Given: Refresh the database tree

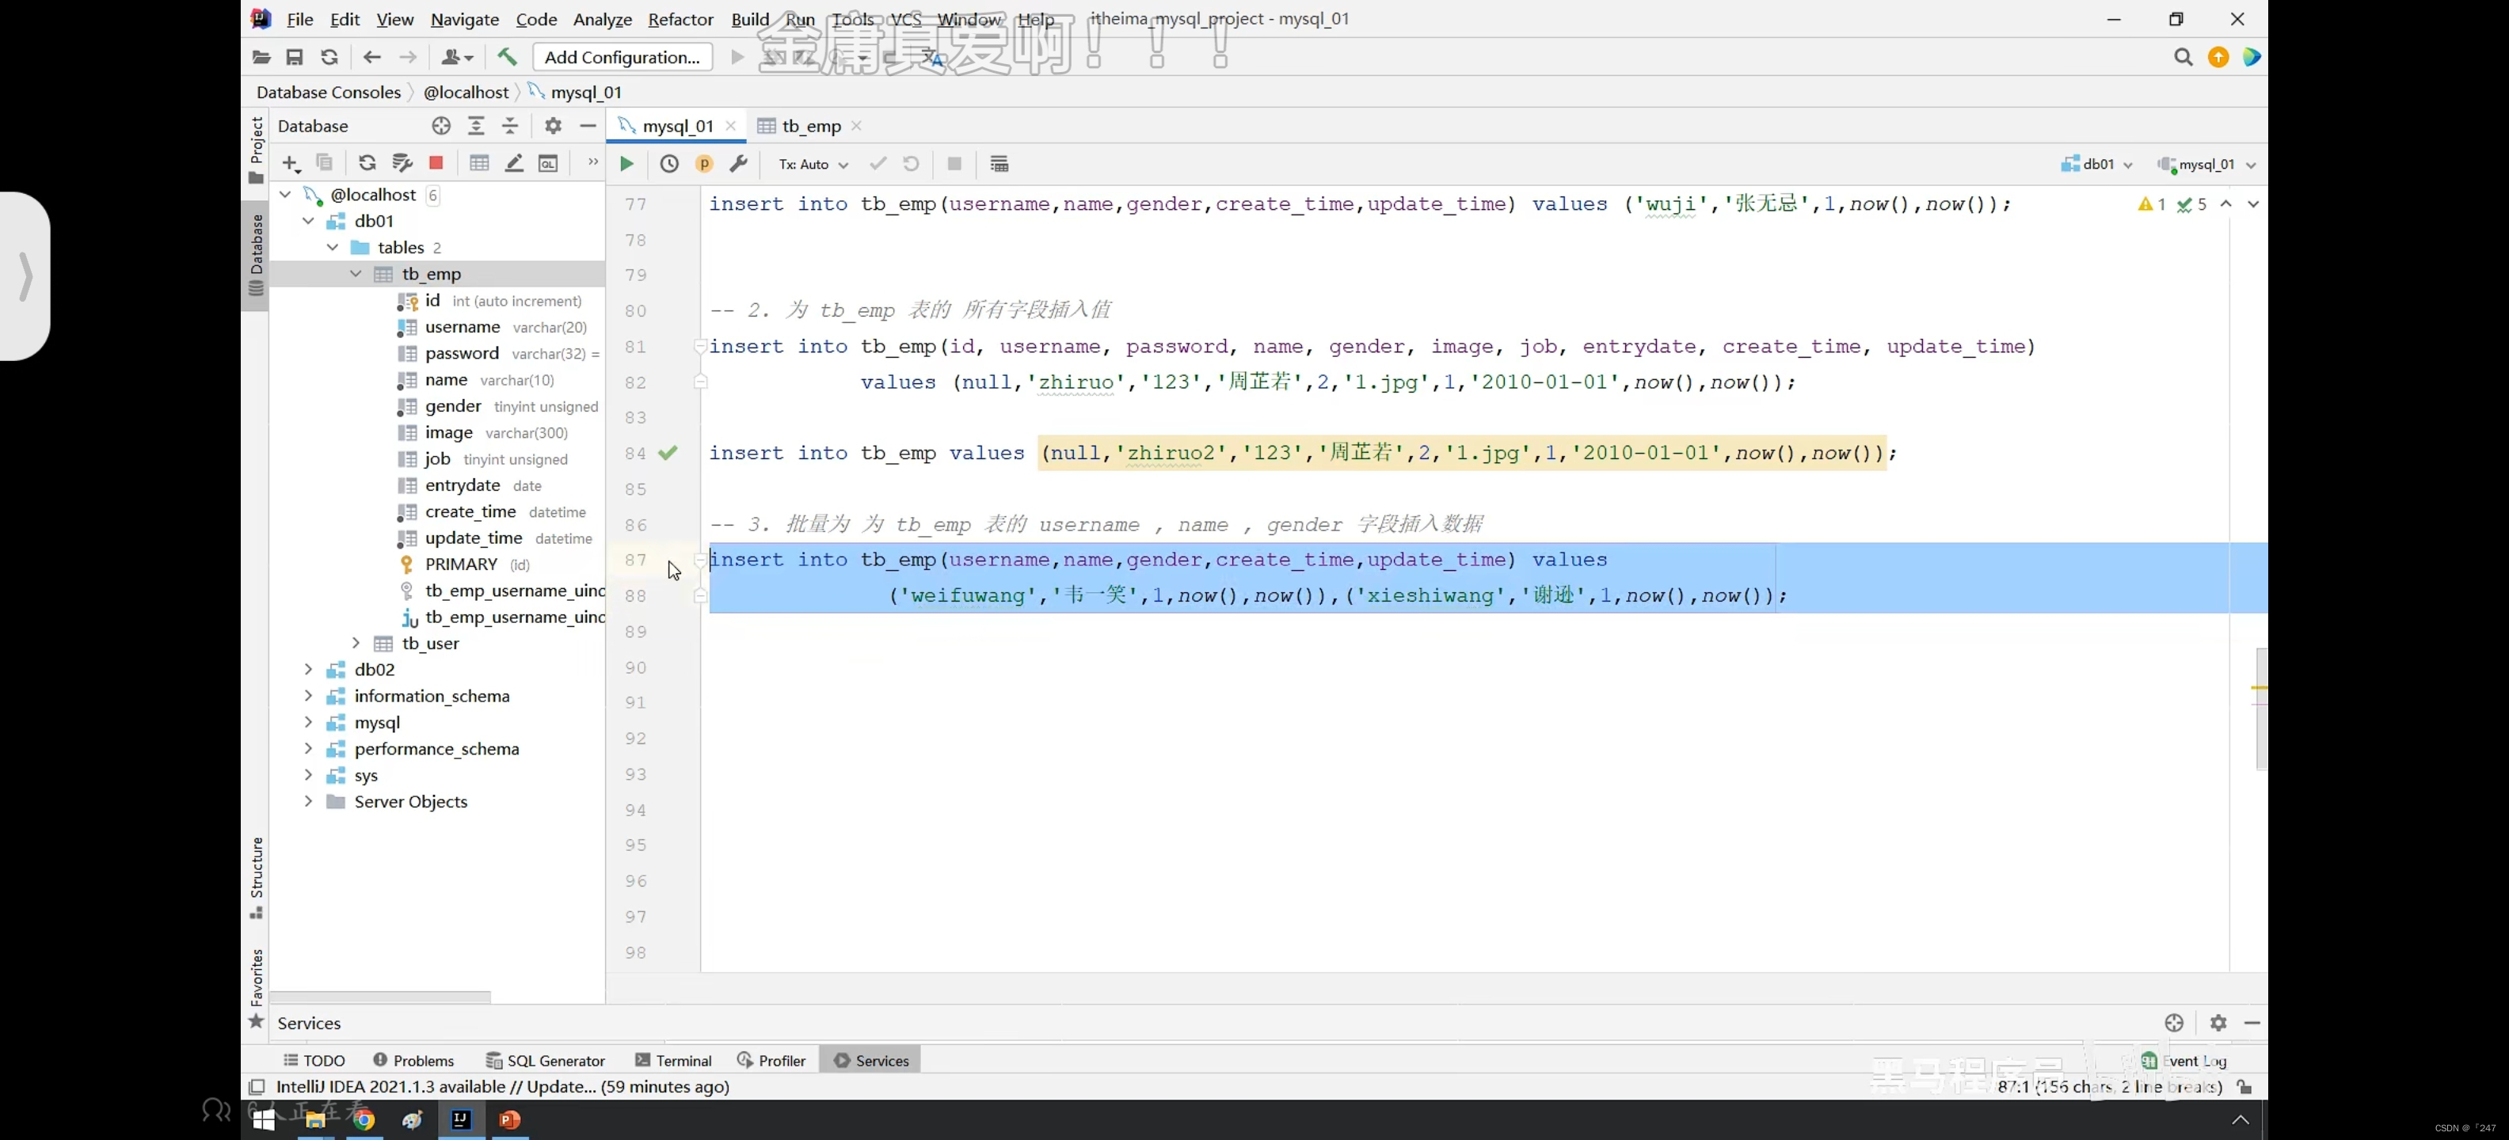Looking at the screenshot, I should pos(367,162).
